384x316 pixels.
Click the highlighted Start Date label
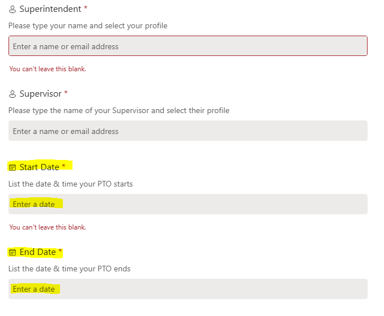click(39, 167)
